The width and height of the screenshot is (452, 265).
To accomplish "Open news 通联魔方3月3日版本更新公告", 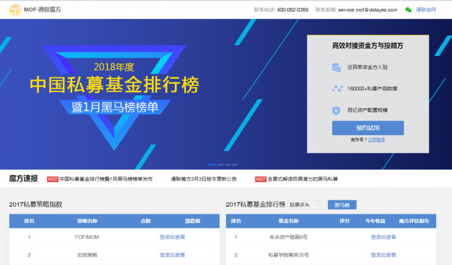I will tap(203, 179).
